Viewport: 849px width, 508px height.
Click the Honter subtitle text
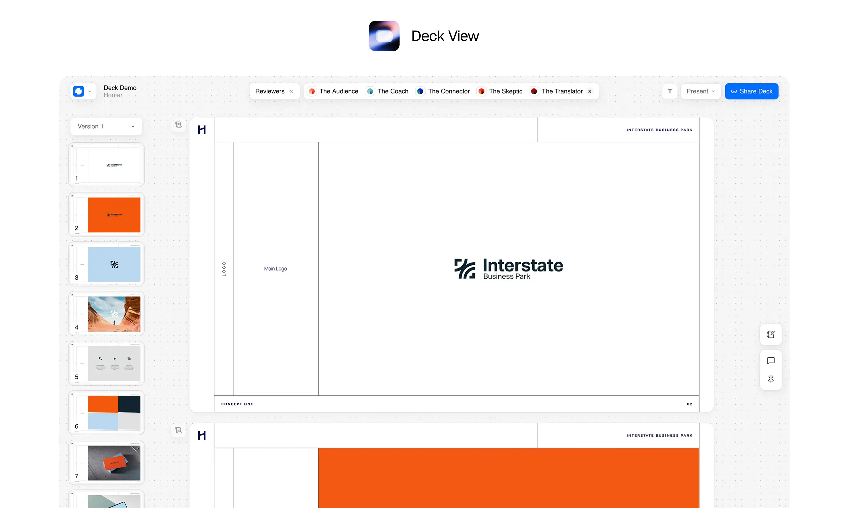[x=113, y=95]
